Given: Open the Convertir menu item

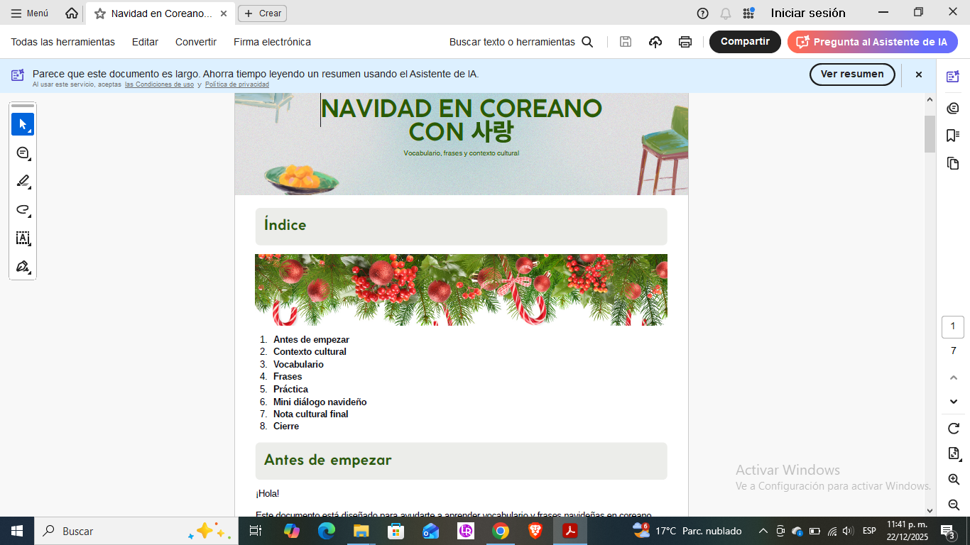Looking at the screenshot, I should pos(196,42).
